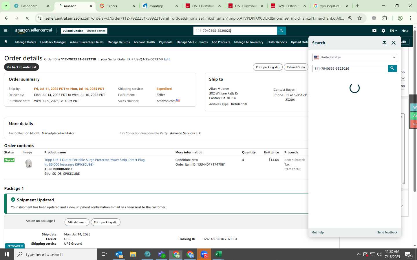Click the Search panel order ID field

(x=350, y=68)
